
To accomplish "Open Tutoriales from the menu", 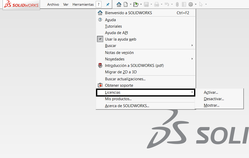I will coord(146,26).
